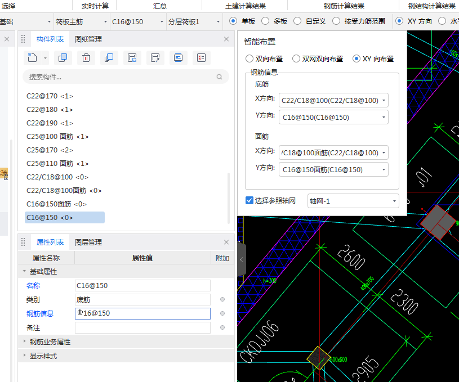Open the C16@150 toolbar dropdown

(162, 21)
